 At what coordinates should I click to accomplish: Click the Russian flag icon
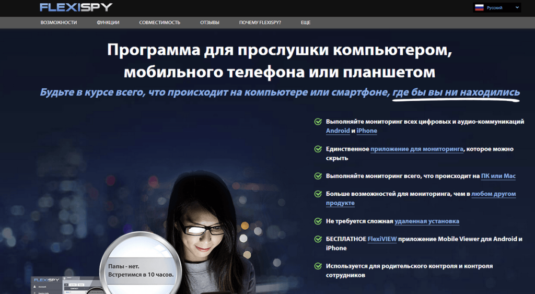tap(479, 7)
